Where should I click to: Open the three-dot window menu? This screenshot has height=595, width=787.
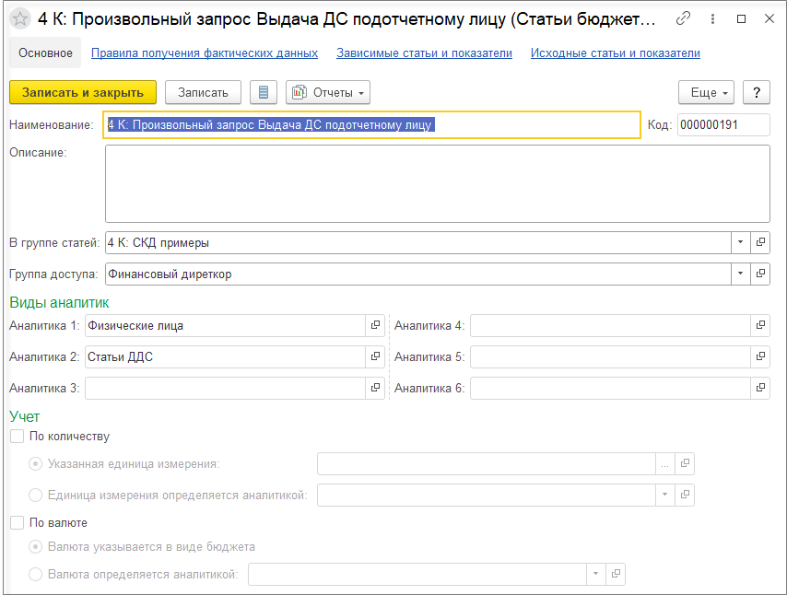coord(712,19)
